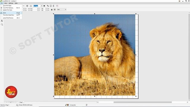Image resolution: width=190 pixels, height=107 pixels.
Task: Click the lion image preview
Action: [95, 55]
